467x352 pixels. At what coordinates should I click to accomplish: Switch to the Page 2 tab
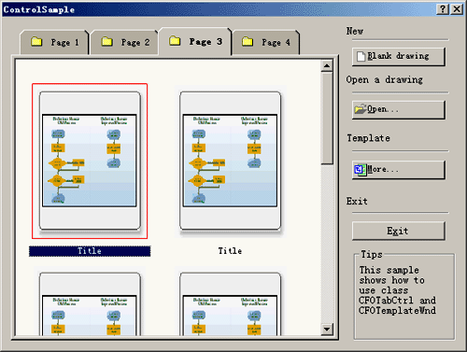(124, 42)
